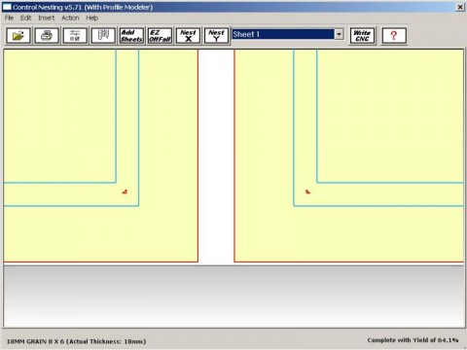467x350 pixels.
Task: Click the red question mark help icon
Action: [x=394, y=35]
